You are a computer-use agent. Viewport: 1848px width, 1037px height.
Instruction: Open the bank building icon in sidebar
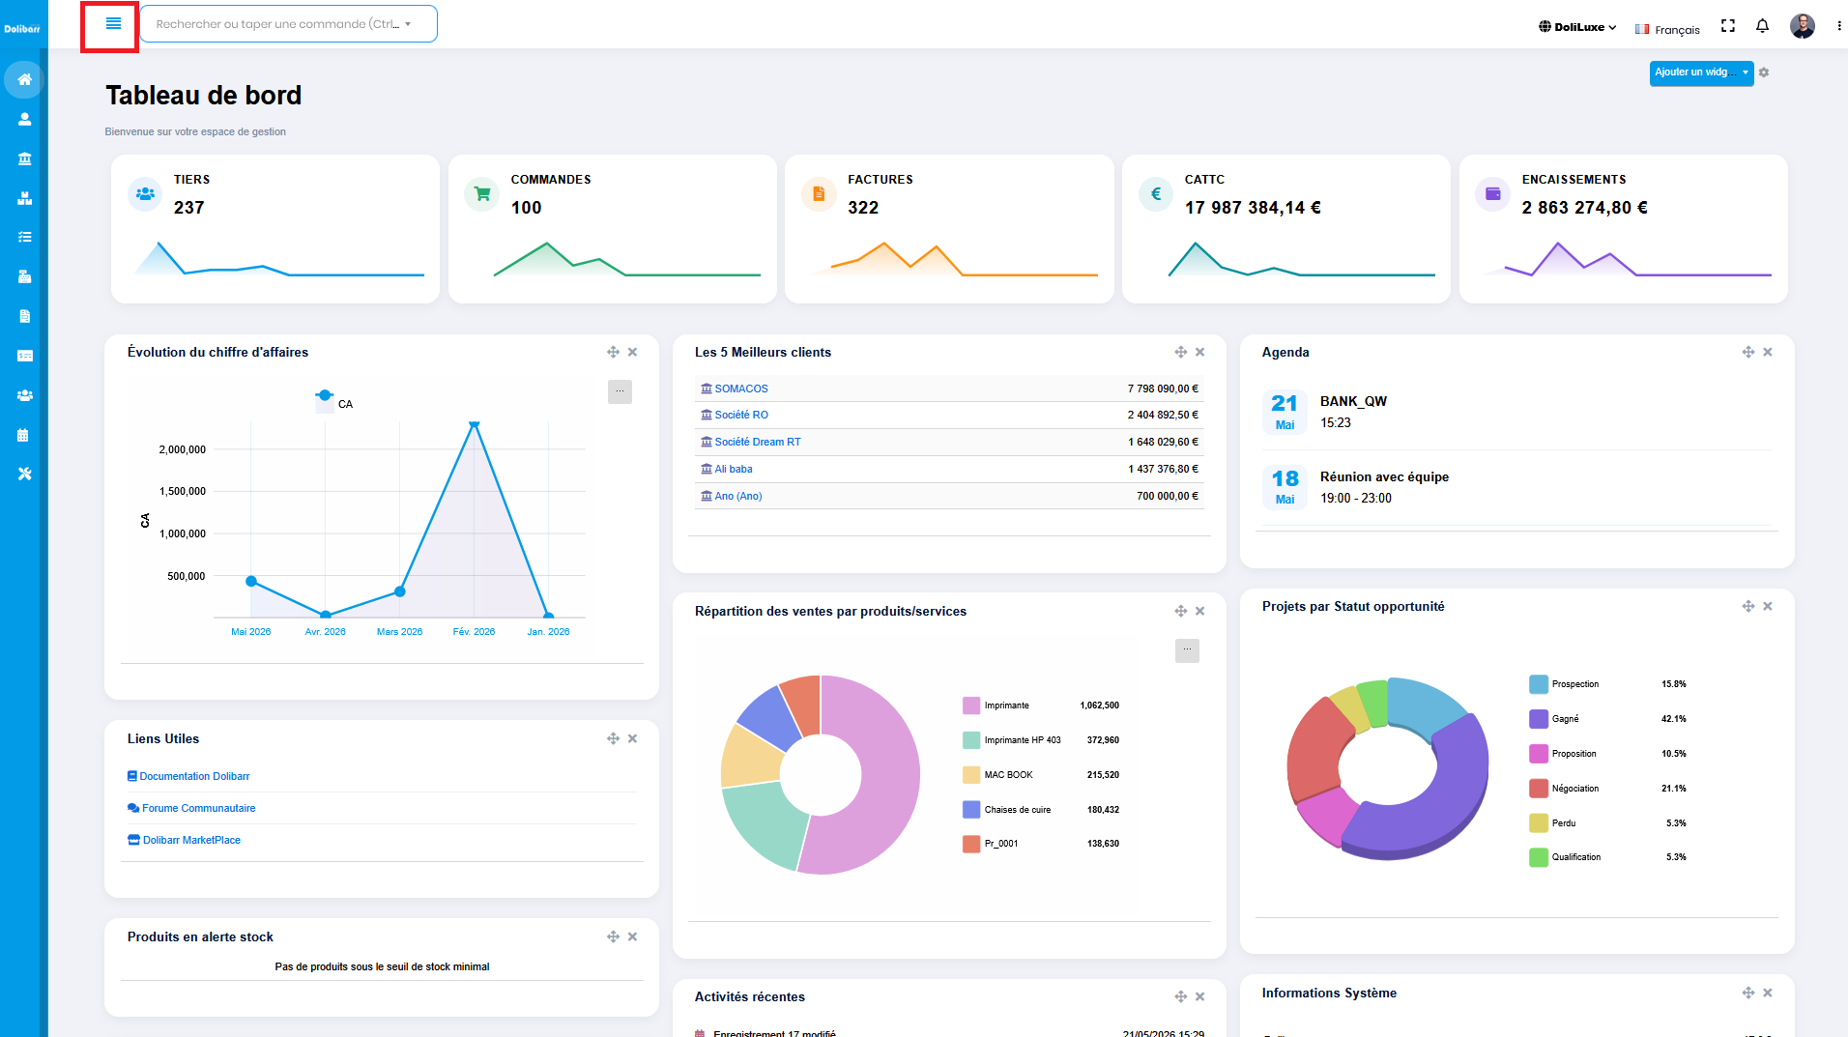point(24,158)
